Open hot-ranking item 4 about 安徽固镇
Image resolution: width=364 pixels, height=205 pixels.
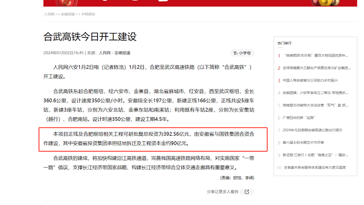point(315,93)
